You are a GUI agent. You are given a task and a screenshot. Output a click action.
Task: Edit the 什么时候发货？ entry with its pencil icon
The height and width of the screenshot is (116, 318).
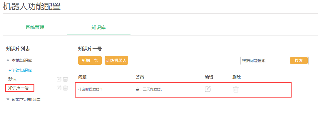click(x=208, y=89)
